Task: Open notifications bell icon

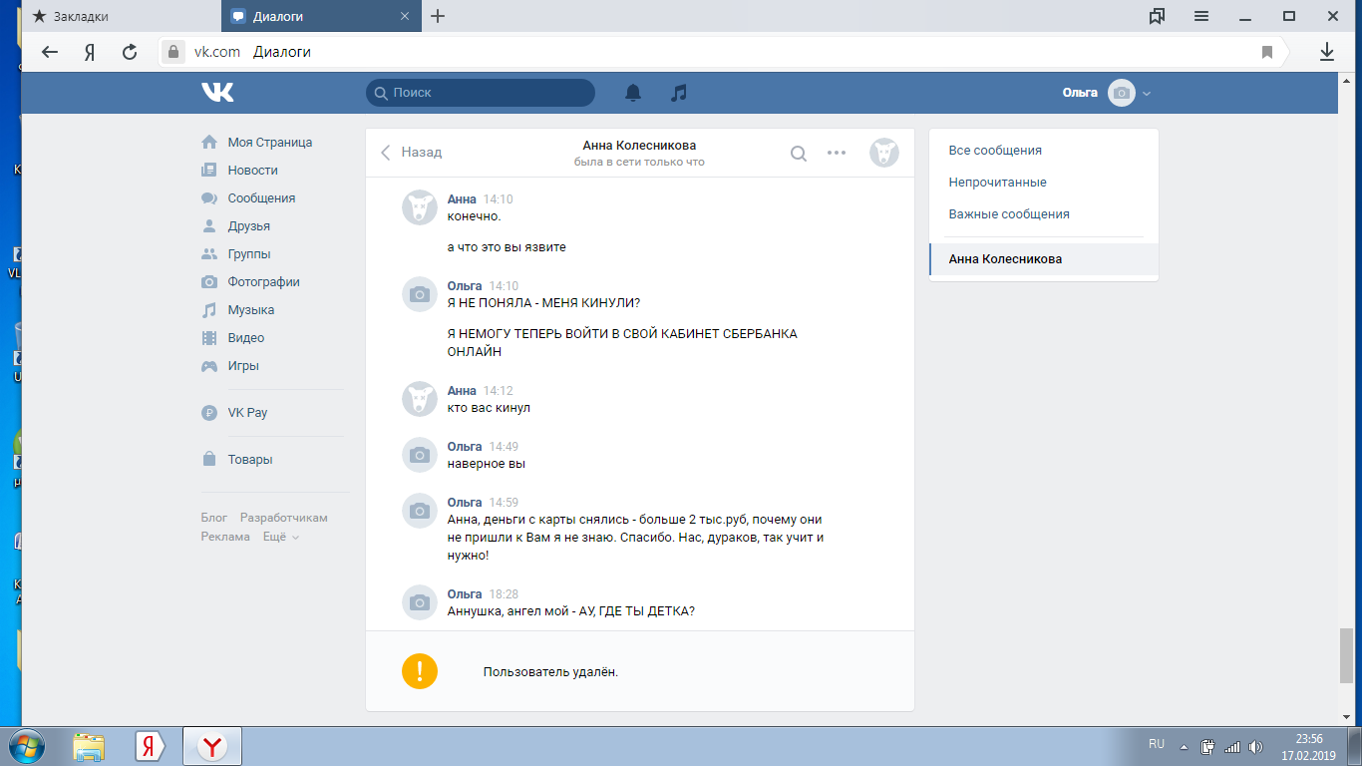Action: (633, 93)
